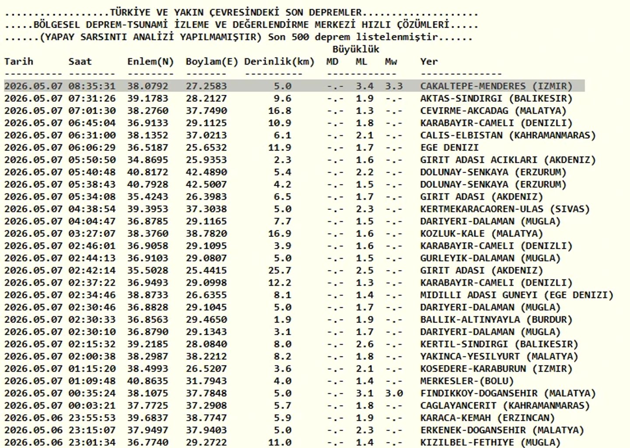Click the Tarih column header
This screenshot has width=630, height=448.
tap(19, 61)
